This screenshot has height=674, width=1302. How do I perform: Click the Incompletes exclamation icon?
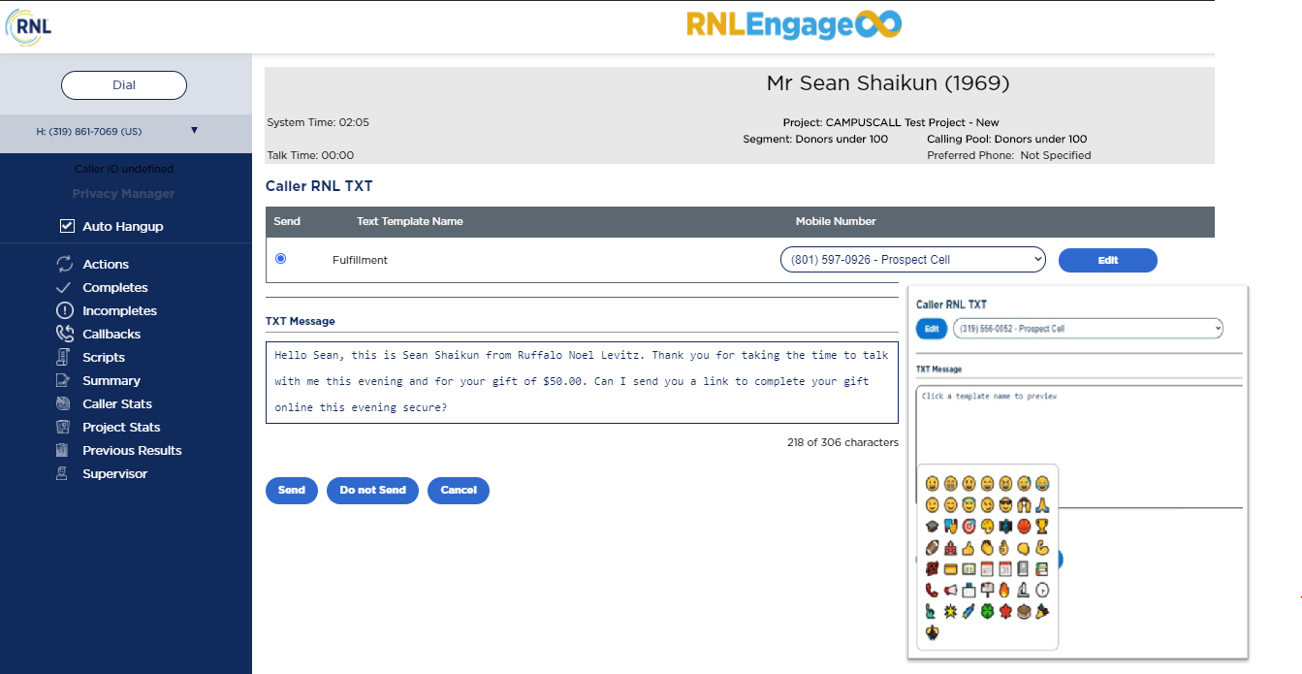64,310
